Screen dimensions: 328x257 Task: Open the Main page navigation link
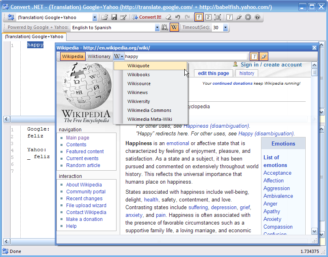coord(78,138)
